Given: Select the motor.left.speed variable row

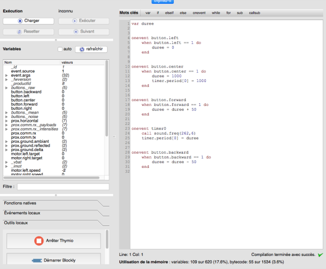Looking at the screenshot, I should coord(54,171).
